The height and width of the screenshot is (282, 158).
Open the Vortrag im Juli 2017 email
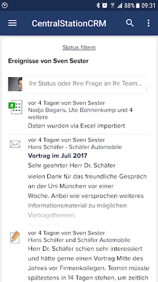pyautogui.click(x=57, y=155)
